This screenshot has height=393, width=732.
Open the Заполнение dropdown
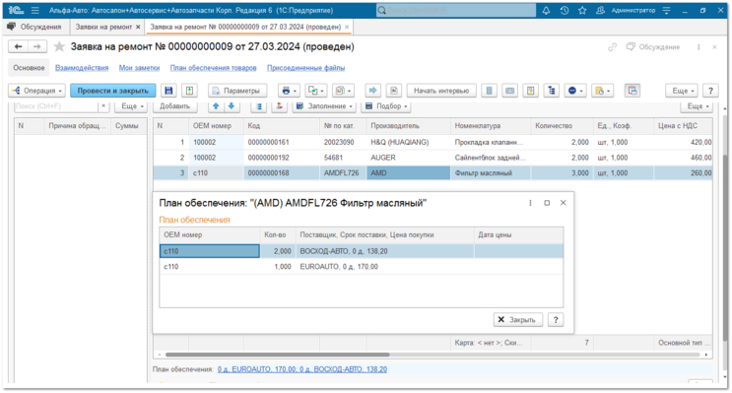[x=324, y=106]
